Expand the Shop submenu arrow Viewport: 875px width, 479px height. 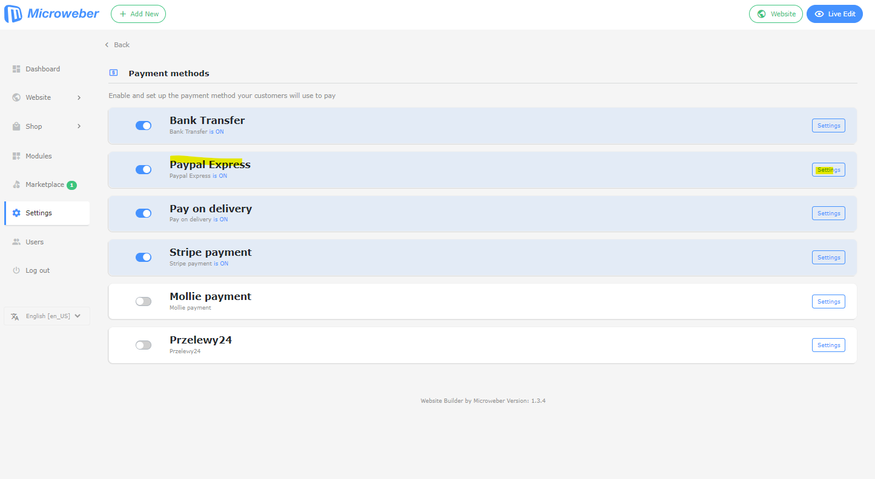tap(79, 126)
